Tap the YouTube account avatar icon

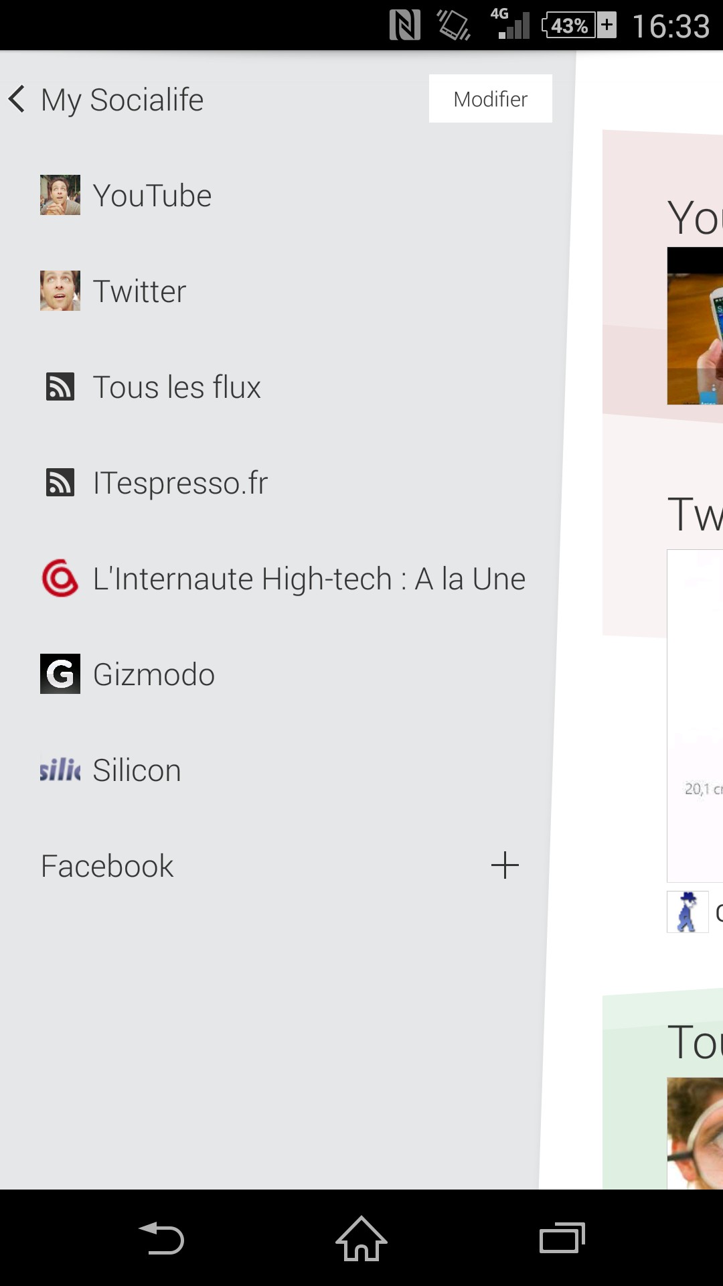60,195
